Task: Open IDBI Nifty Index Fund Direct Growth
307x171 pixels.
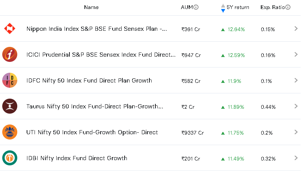Action: click(x=77, y=158)
